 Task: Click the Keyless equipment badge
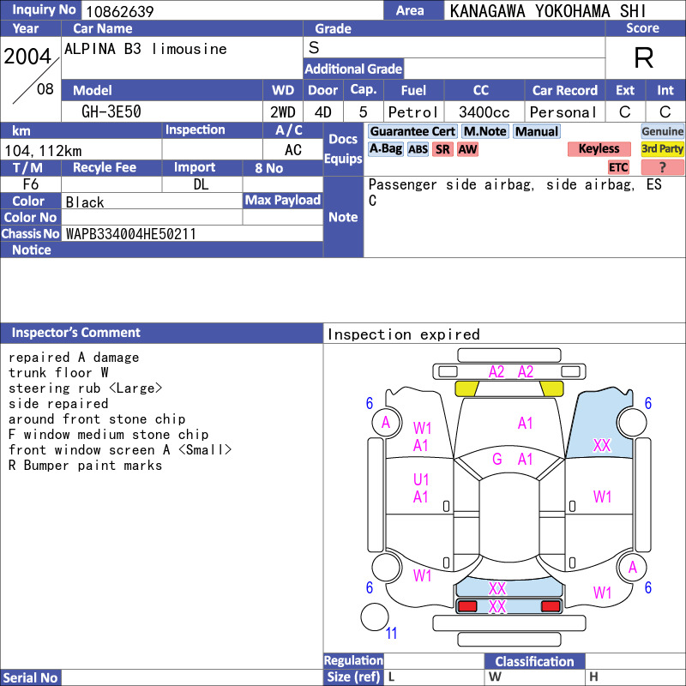coord(599,148)
